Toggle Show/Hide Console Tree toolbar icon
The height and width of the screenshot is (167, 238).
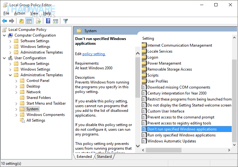click(29, 21)
